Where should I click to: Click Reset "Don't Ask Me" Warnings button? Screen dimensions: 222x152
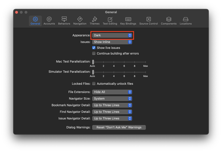pyautogui.click(x=119, y=127)
